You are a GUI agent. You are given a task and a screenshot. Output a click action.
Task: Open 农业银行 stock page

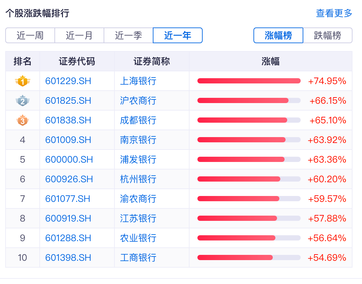tap(138, 238)
